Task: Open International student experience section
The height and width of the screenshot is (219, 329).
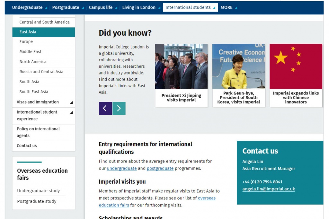Action: (x=37, y=115)
